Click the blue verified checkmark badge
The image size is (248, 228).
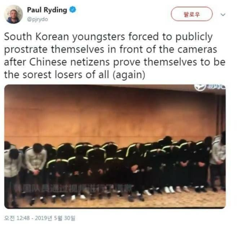(x=73, y=10)
